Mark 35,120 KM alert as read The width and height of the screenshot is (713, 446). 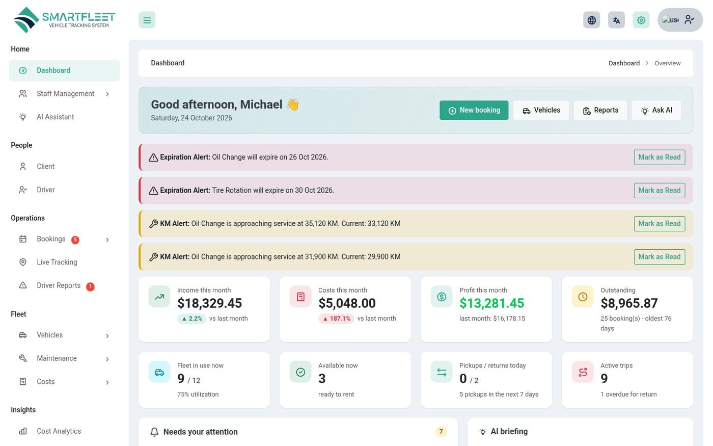coord(660,223)
